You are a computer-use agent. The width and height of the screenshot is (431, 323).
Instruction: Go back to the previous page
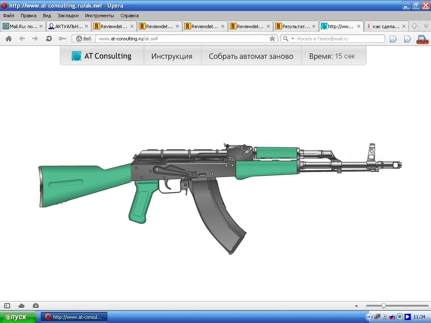(22, 39)
